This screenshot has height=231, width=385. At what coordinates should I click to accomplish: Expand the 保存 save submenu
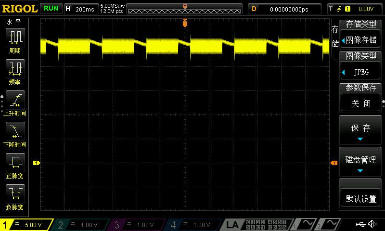click(360, 130)
